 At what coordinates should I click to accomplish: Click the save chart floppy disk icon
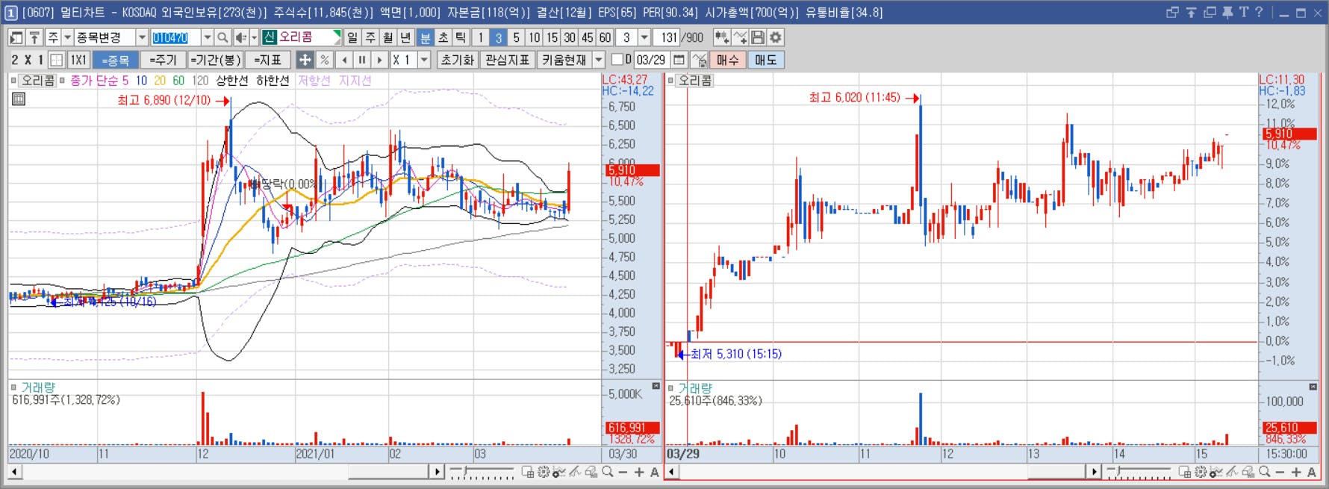pos(758,37)
